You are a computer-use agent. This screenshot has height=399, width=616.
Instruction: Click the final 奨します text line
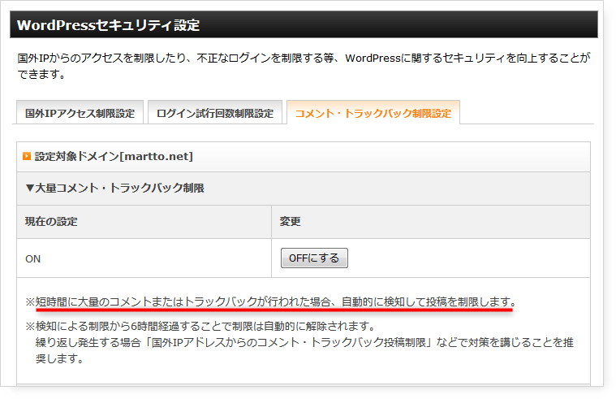pos(61,358)
